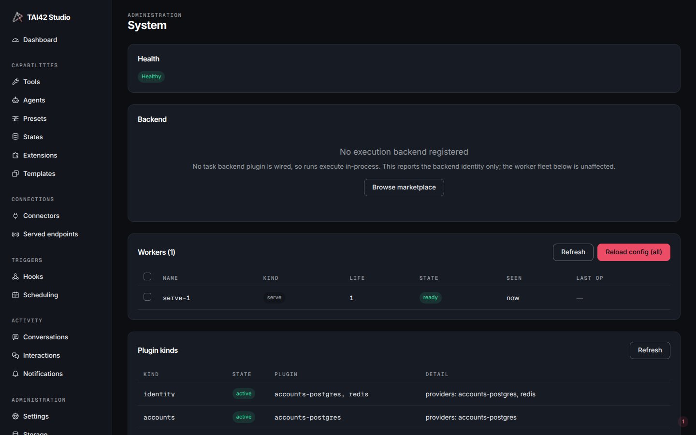Click the Workers (1) section title
696x435 pixels.
tap(157, 252)
